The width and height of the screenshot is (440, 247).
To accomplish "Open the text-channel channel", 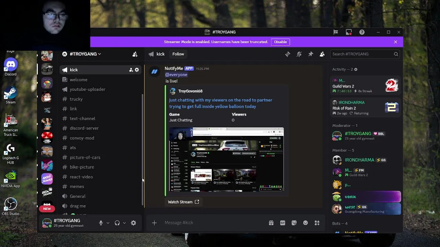I will (x=100, y=119).
